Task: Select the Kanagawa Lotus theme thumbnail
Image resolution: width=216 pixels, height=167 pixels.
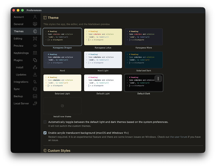Action: (x=103, y=37)
